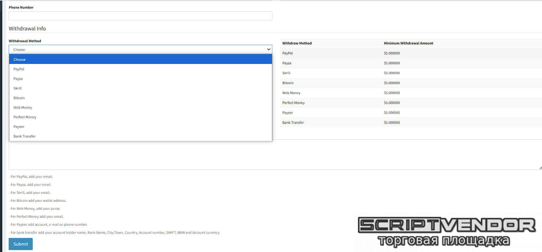Screen dimensions: 542x252
Task: Click the 'For PayPal, add your email' hint
Action: 31,177
